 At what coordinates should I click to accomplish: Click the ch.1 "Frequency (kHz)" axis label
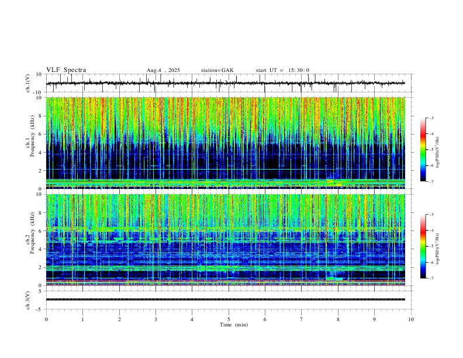(x=32, y=136)
